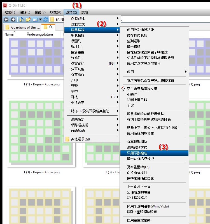Open the view mode dropdown arrow
210x224 pixels.
click(x=40, y=19)
